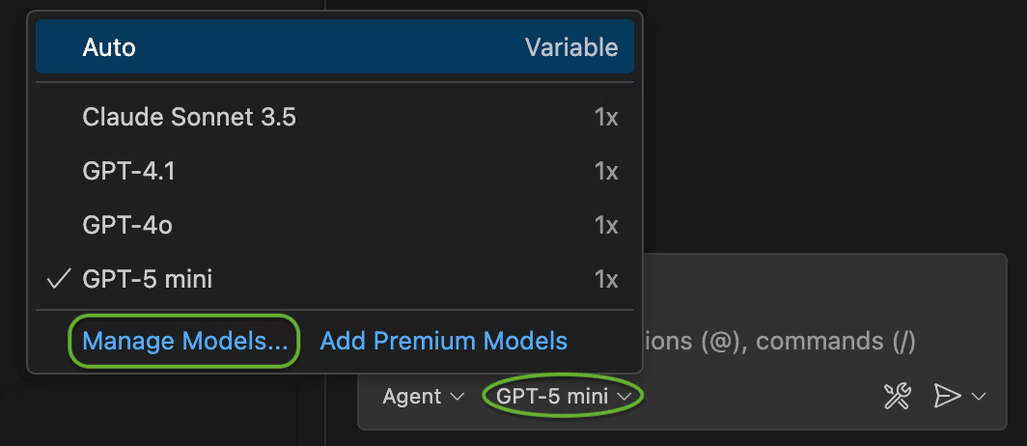Open the Agent mode dropdown
Image resolution: width=1027 pixels, height=446 pixels.
click(x=423, y=396)
